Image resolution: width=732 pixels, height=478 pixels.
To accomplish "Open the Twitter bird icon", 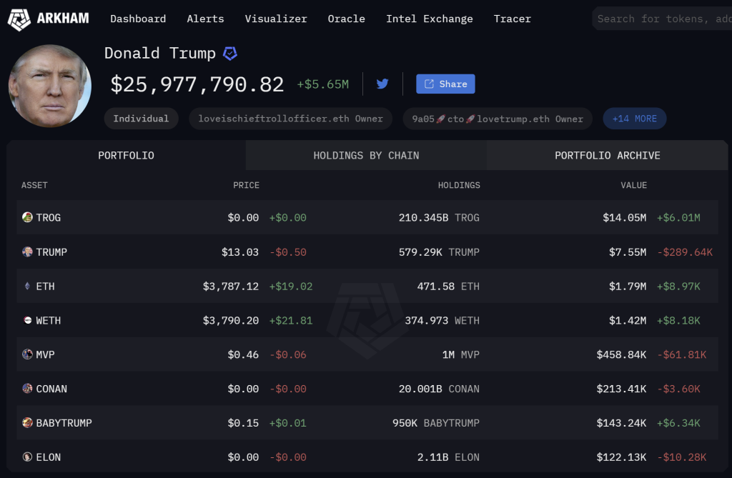I will 382,84.
